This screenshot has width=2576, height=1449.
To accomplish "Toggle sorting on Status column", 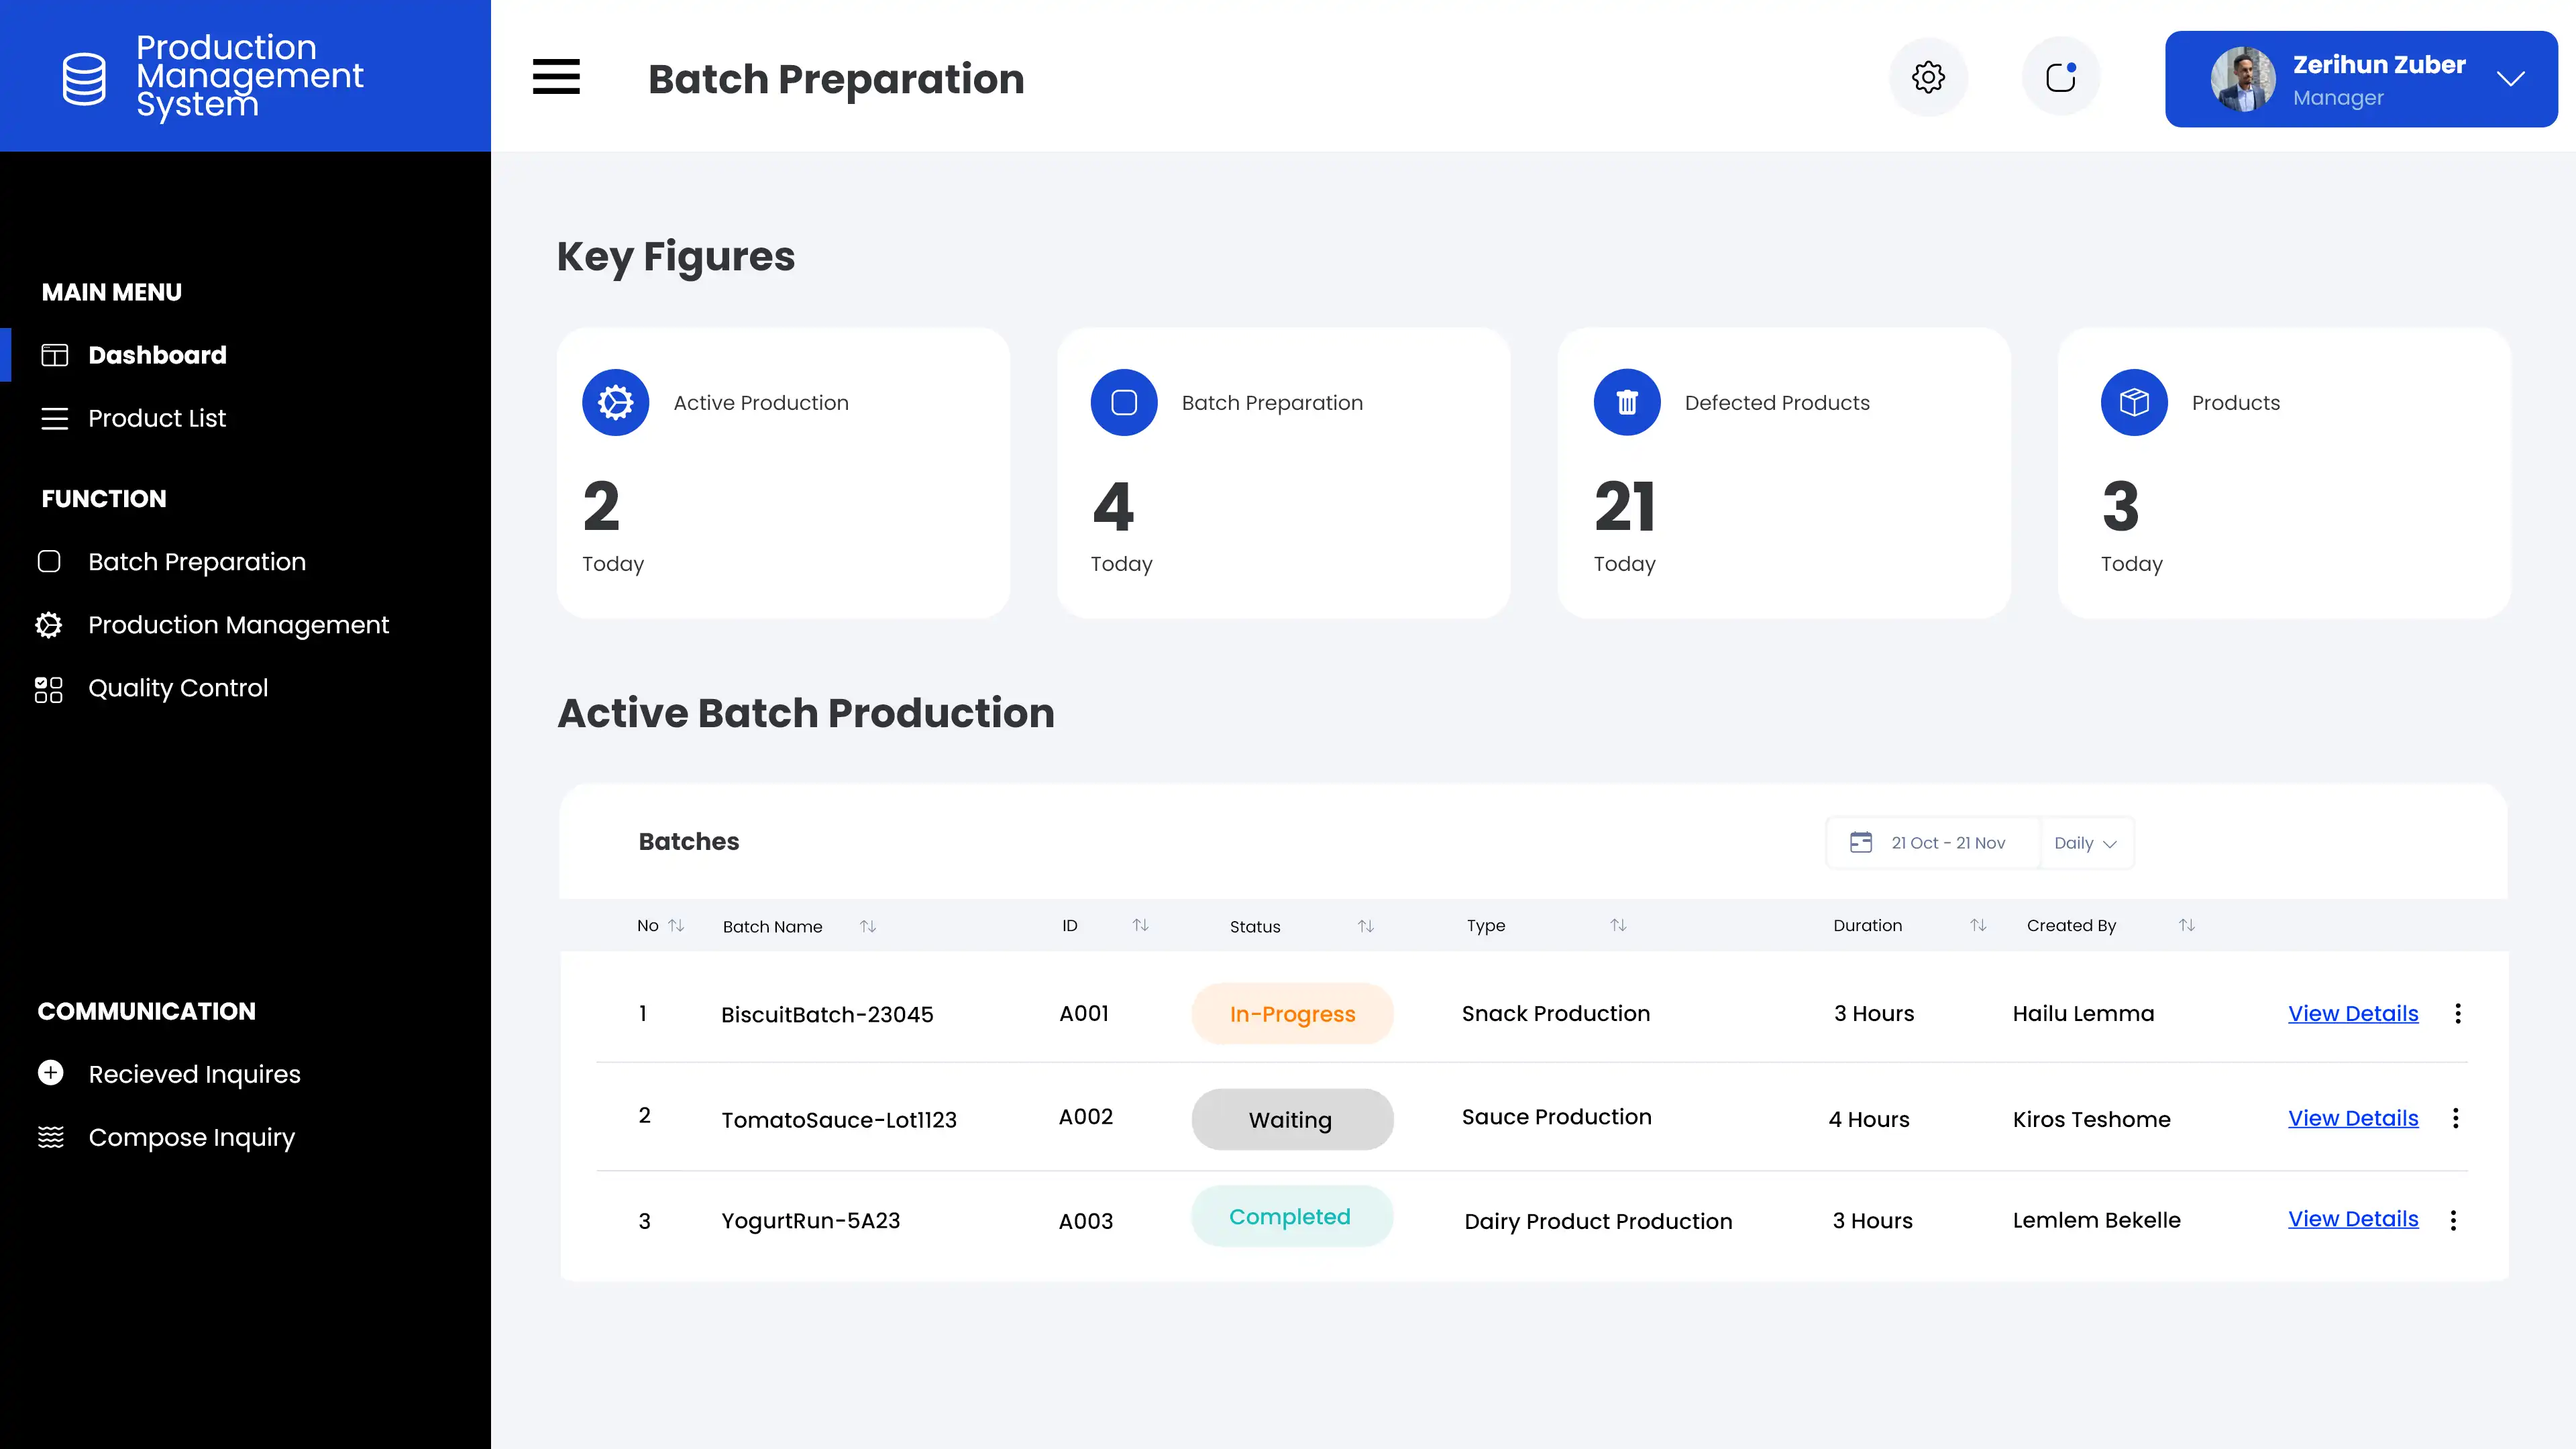I will 1365,926.
